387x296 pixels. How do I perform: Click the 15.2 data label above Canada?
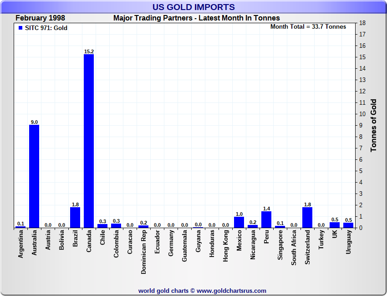89,51
